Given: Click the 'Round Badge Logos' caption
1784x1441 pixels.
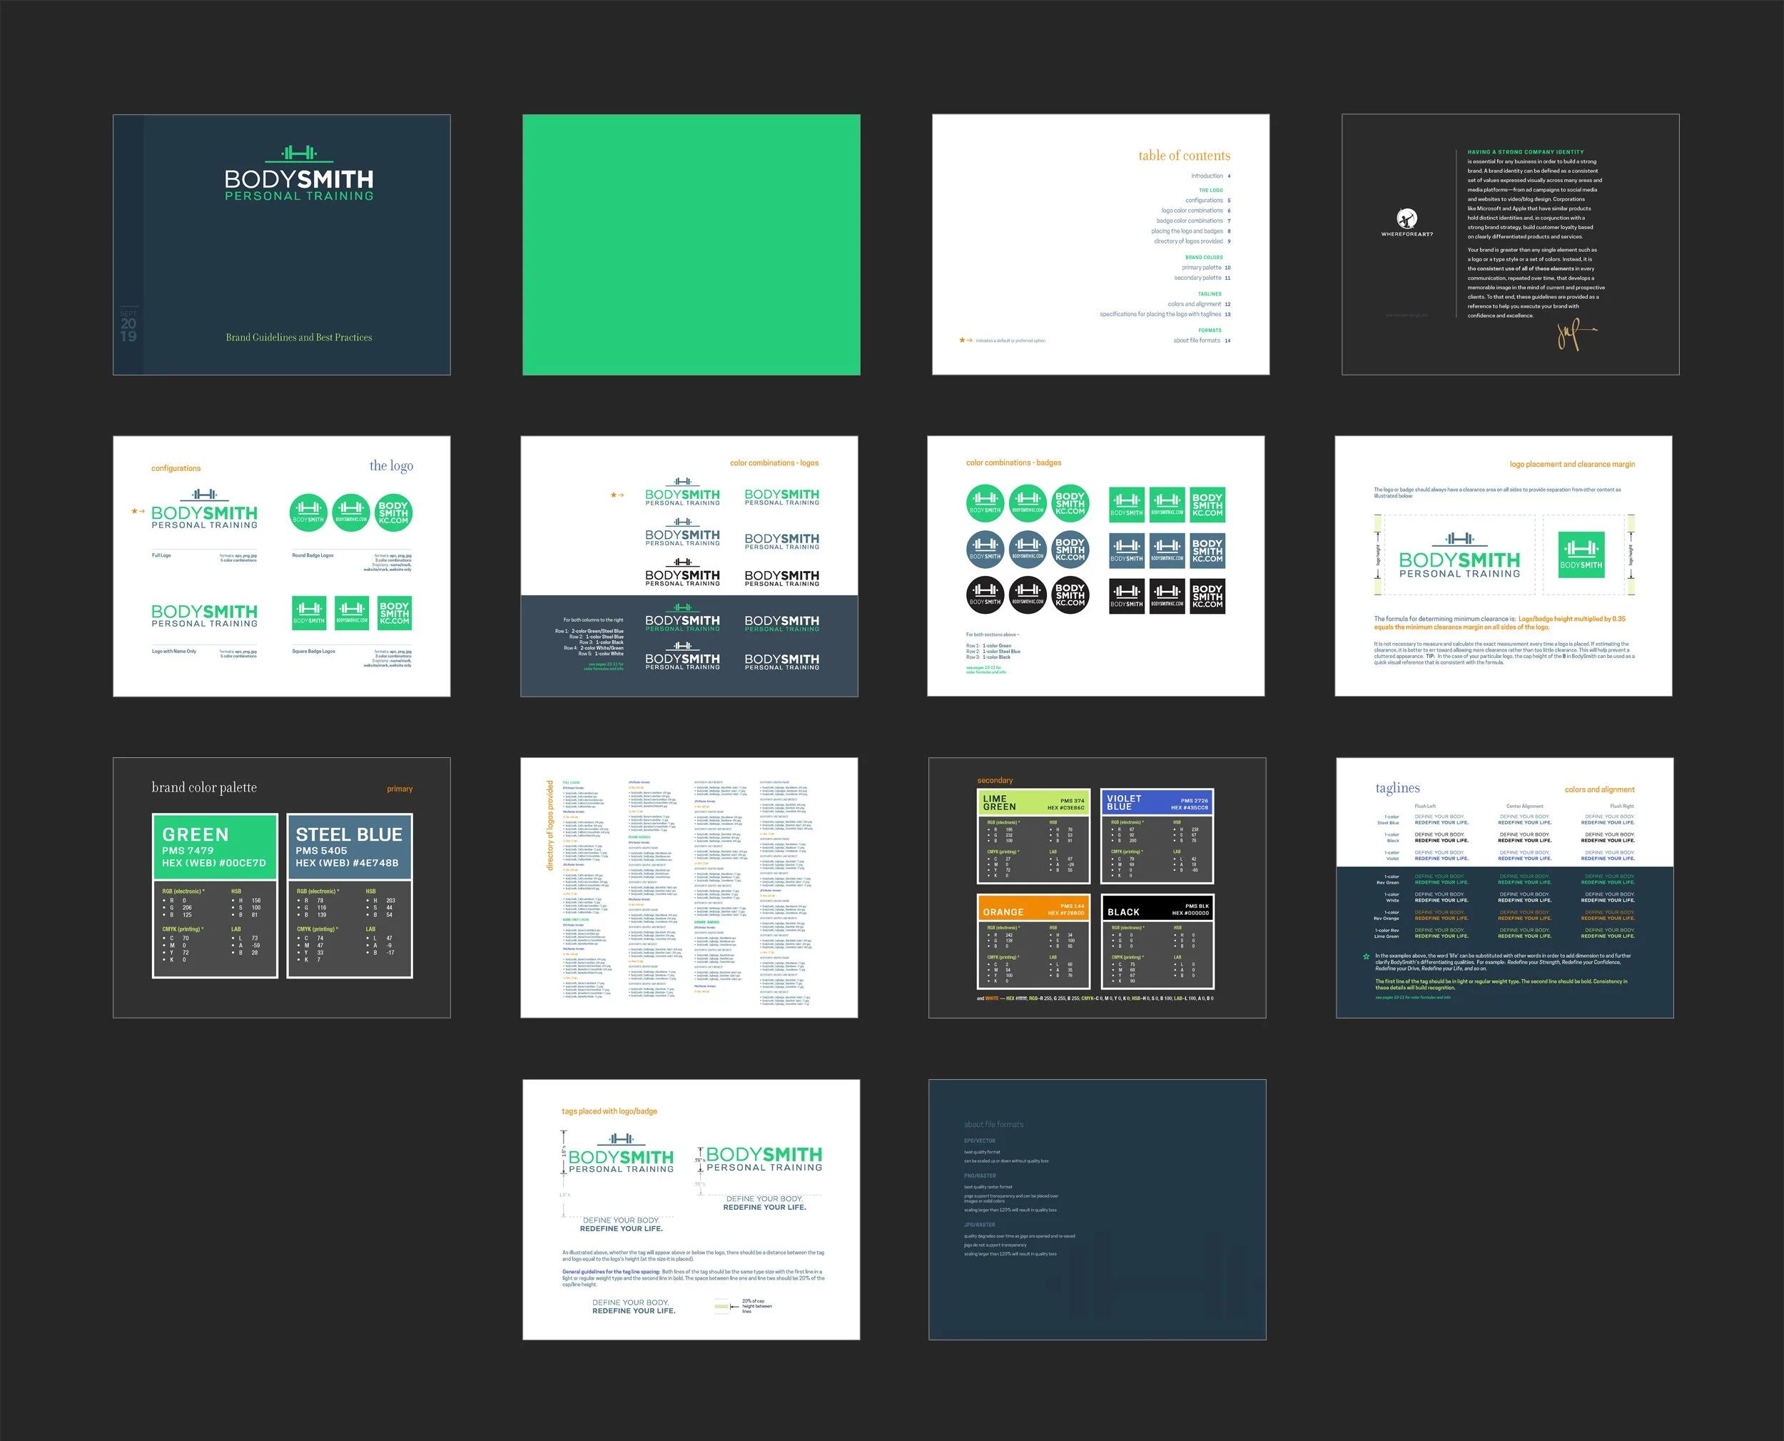Looking at the screenshot, I should 313,555.
